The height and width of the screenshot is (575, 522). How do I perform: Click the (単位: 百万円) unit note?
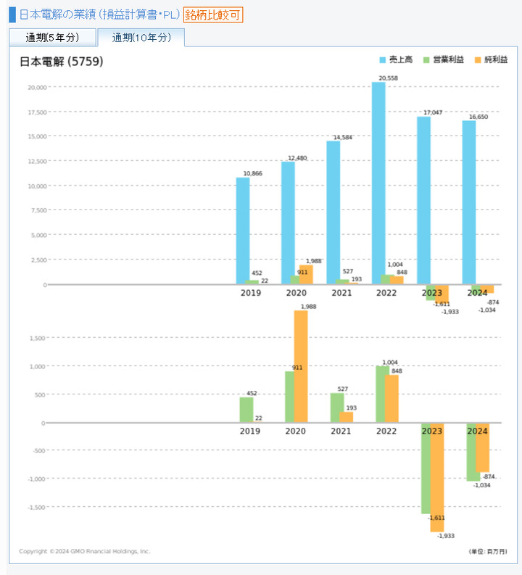coord(488,552)
